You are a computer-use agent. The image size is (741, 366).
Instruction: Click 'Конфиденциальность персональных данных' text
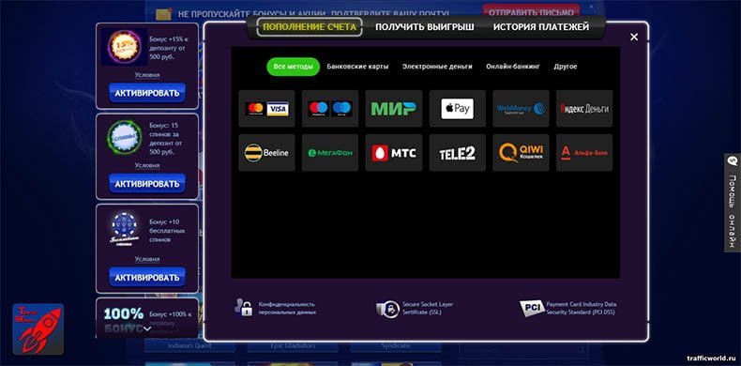(287, 309)
